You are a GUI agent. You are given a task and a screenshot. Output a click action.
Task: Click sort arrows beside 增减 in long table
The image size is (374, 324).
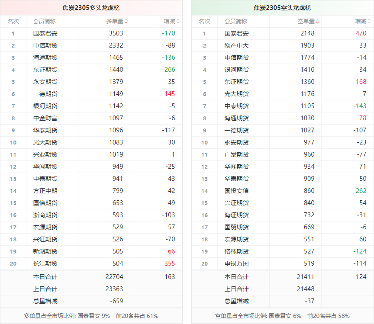click(x=178, y=21)
